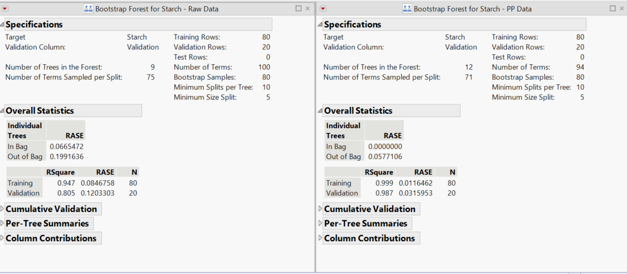
Task: Click Terms Sampled per Split value 75
Action: [x=150, y=77]
